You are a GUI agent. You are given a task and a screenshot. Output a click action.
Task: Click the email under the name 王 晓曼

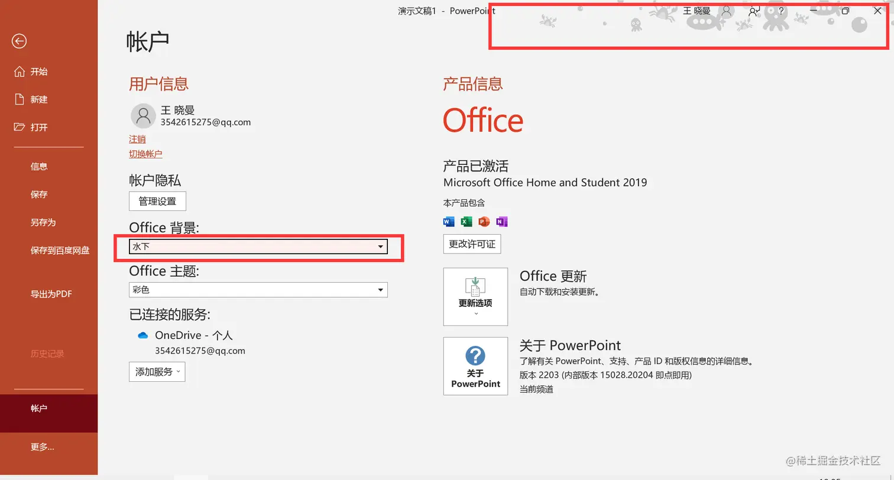206,122
